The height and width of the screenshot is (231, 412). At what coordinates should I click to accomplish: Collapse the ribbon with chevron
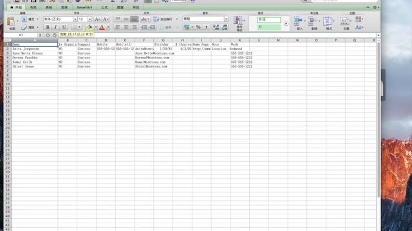368,8
